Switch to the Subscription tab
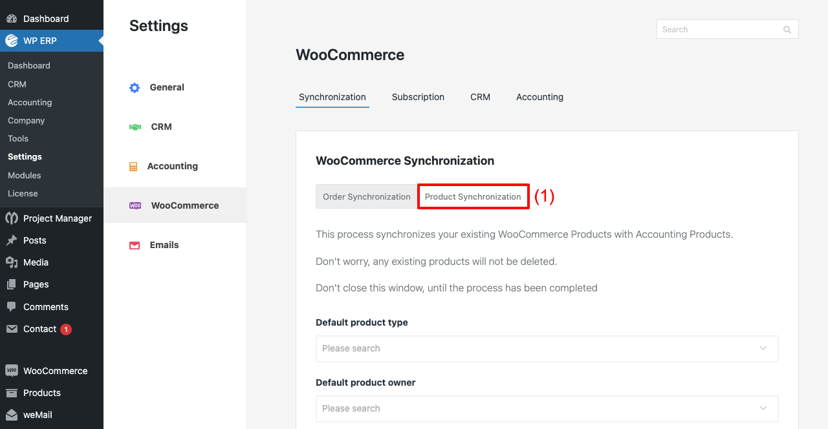The height and width of the screenshot is (429, 828). pos(418,97)
